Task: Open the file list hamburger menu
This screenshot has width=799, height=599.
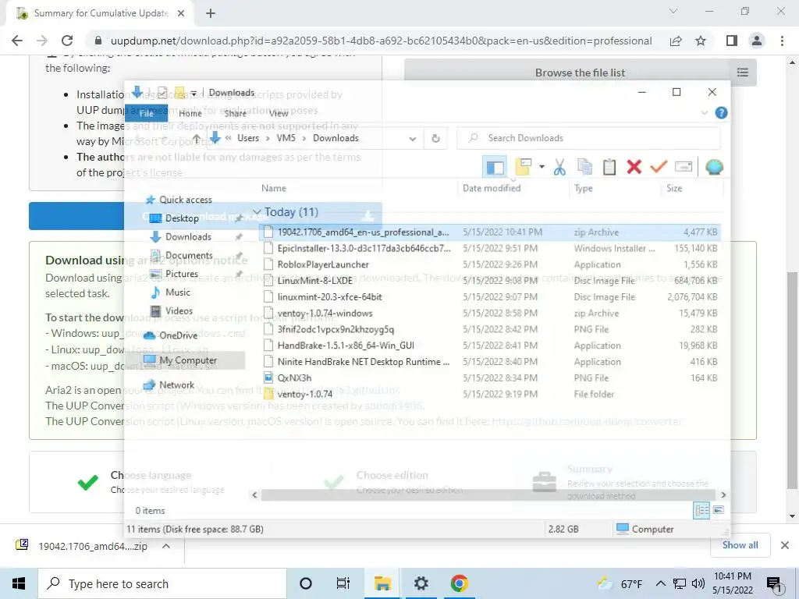Action: click(743, 73)
